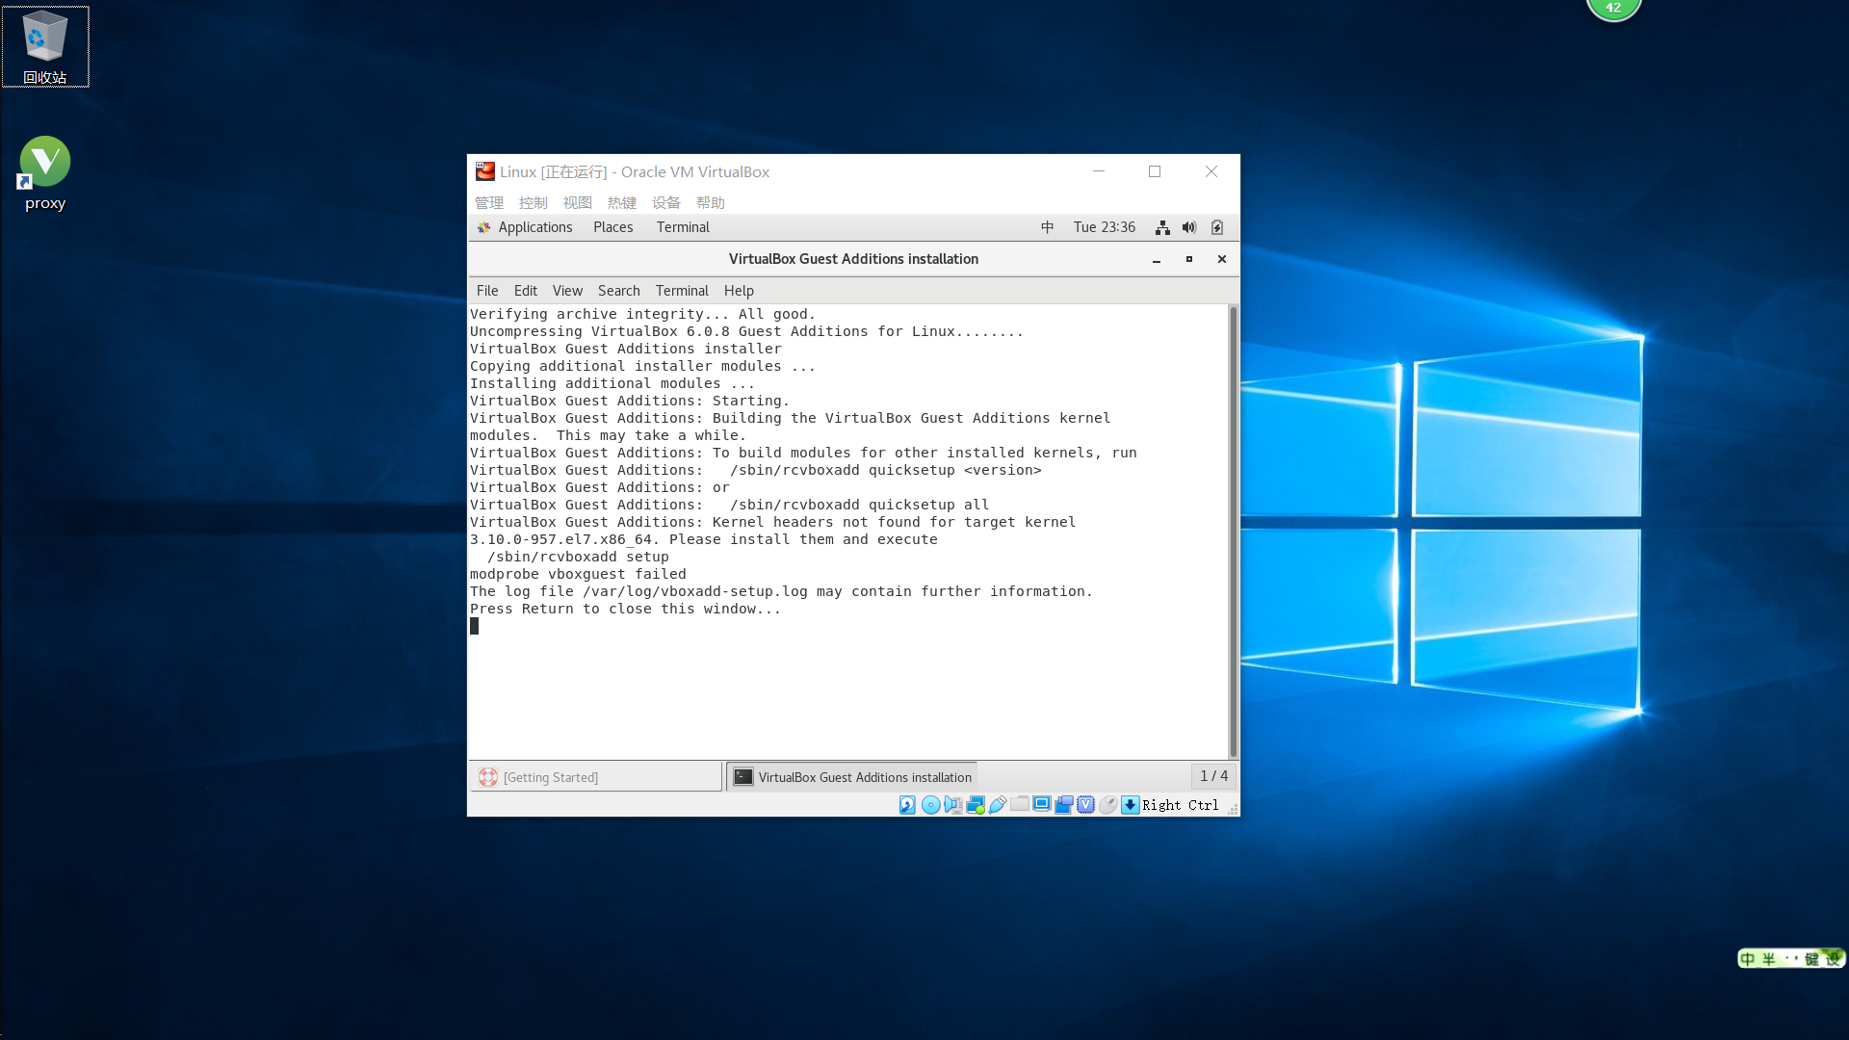Image resolution: width=1849 pixels, height=1040 pixels.
Task: Click the GNOME battery power icon
Action: coord(1217,227)
